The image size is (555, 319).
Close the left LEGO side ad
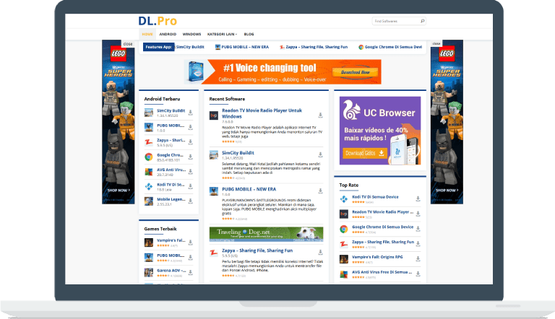coord(128,43)
